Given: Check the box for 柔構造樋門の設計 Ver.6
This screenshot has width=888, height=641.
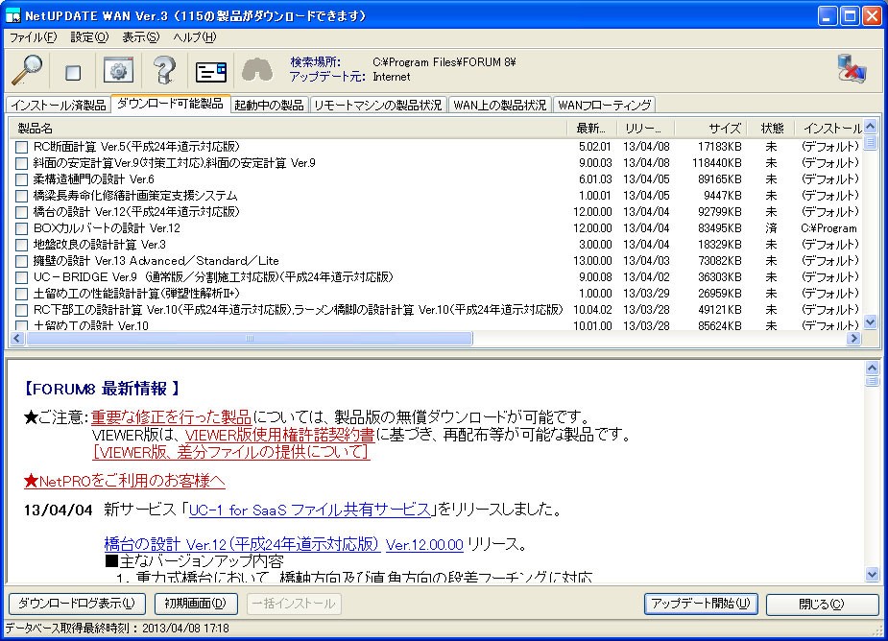Looking at the screenshot, I should (x=21, y=180).
